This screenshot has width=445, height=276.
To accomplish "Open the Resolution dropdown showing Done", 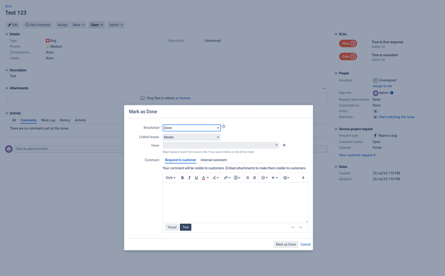I will pyautogui.click(x=192, y=128).
